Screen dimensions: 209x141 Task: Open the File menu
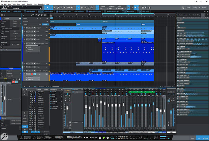[x=2, y=4]
